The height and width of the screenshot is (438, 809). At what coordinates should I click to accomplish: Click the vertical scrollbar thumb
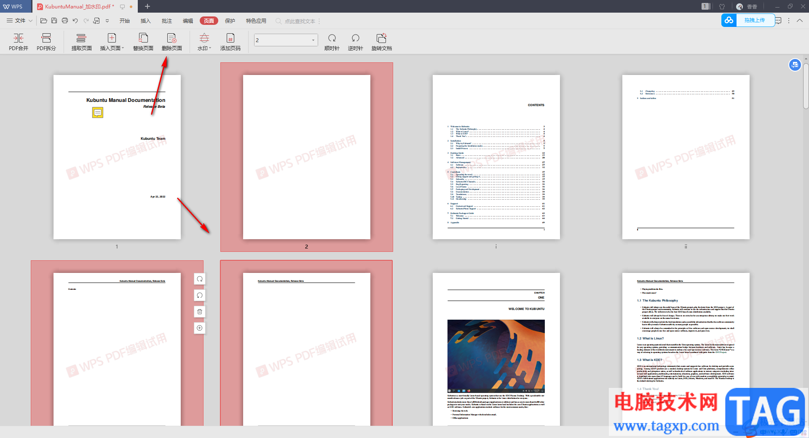[x=806, y=86]
